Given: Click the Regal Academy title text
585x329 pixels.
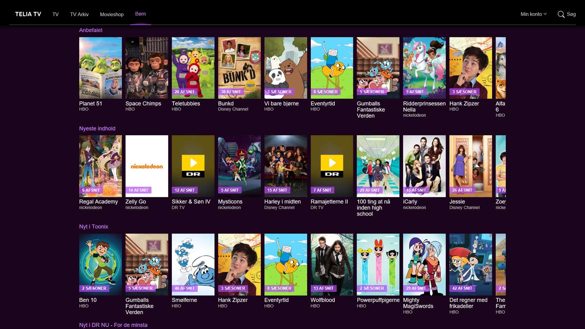Looking at the screenshot, I should [99, 202].
